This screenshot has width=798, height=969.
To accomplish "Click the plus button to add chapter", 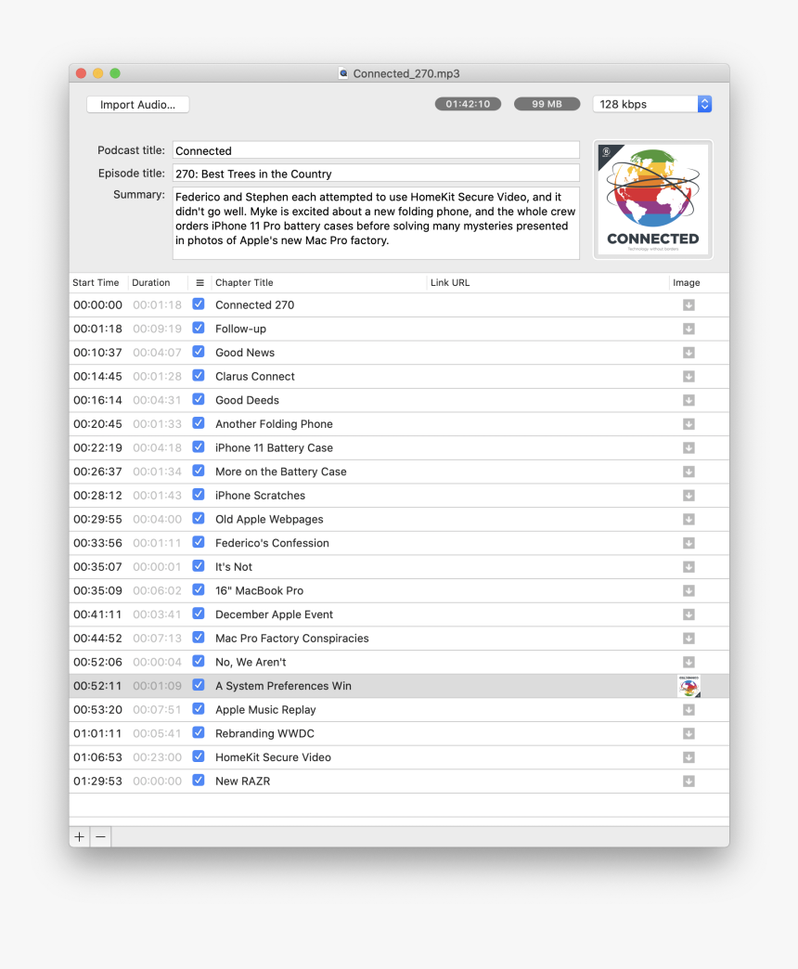I will point(80,837).
